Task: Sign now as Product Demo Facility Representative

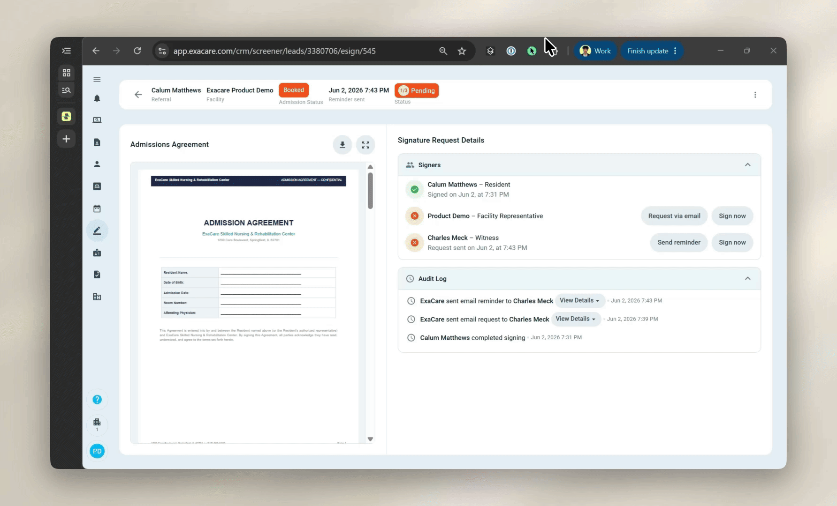Action: (x=732, y=216)
